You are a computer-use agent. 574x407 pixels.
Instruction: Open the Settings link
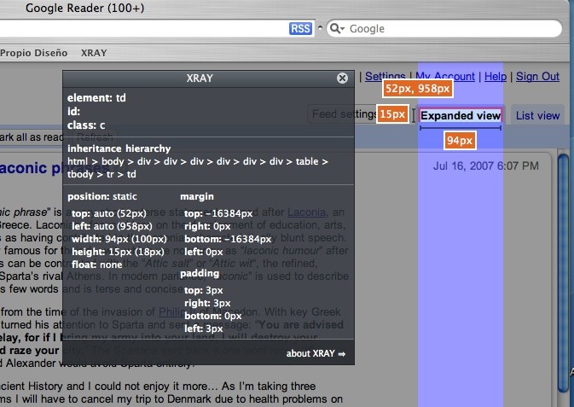(386, 76)
